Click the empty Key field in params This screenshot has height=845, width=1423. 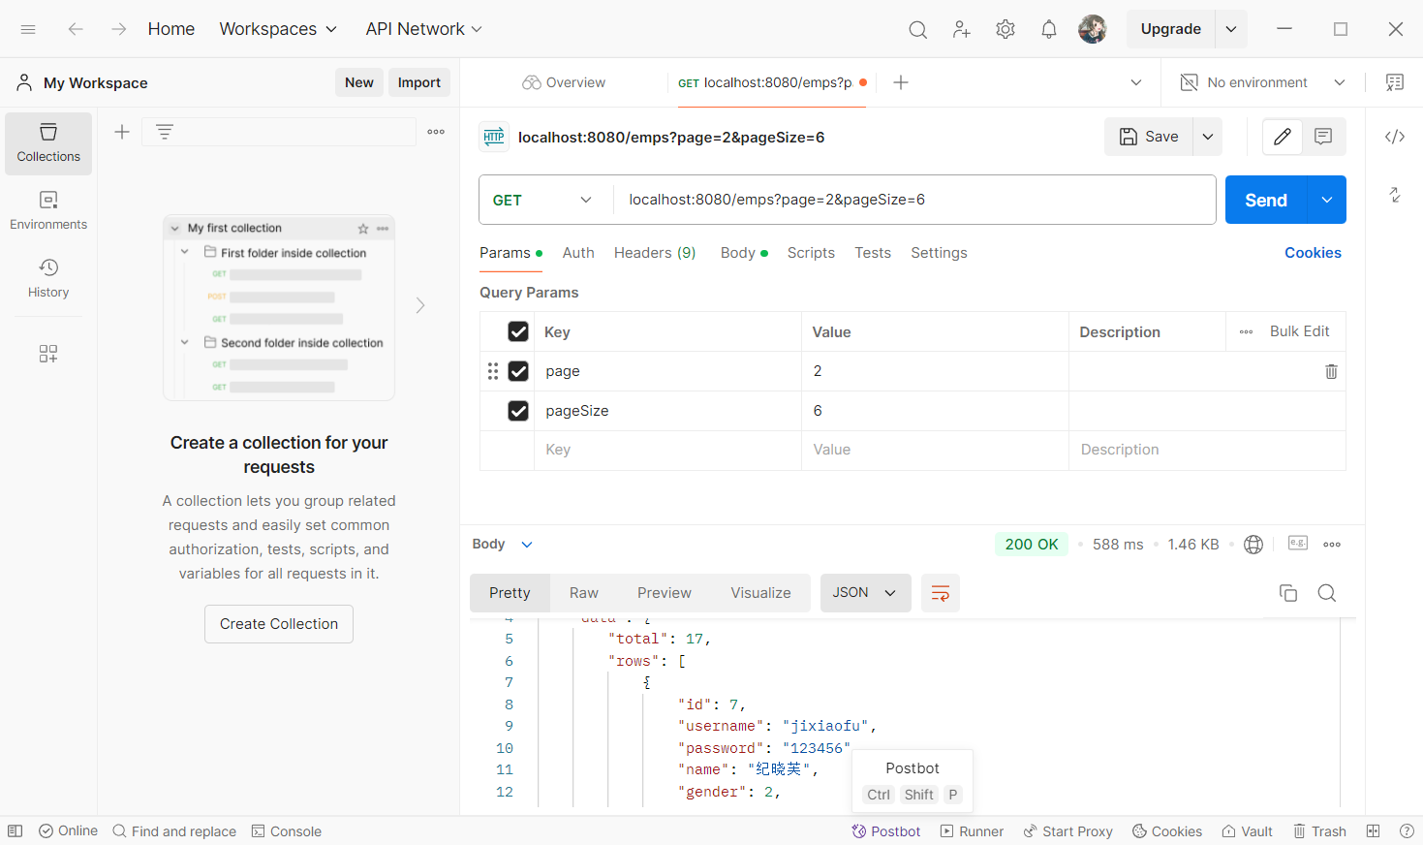pyautogui.click(x=667, y=450)
